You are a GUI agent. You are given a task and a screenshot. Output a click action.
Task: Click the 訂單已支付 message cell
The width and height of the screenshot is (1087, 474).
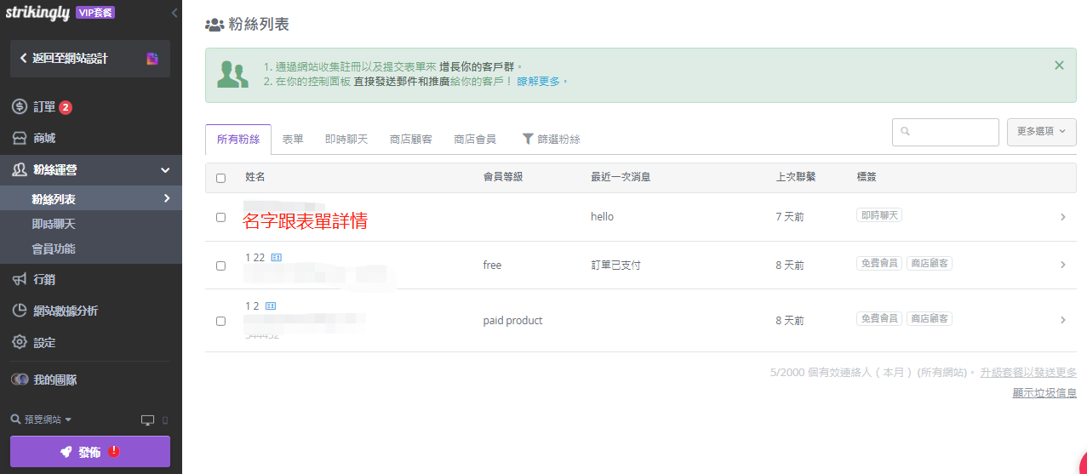click(615, 265)
